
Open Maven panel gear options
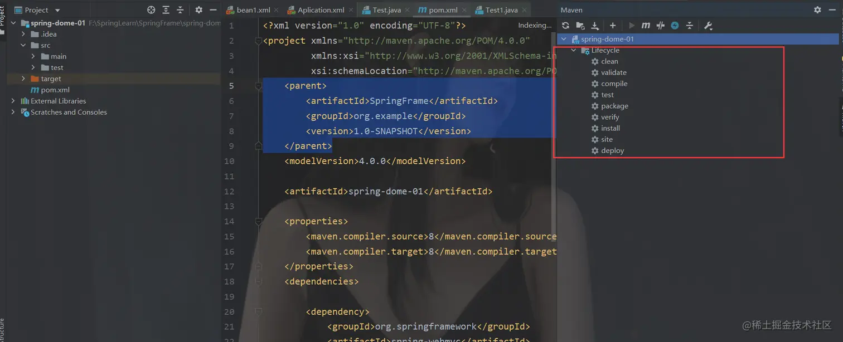point(817,10)
